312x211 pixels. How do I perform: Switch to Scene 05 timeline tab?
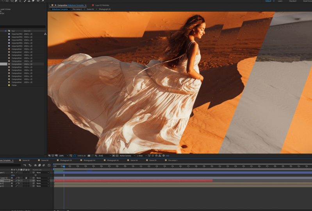[153, 160]
